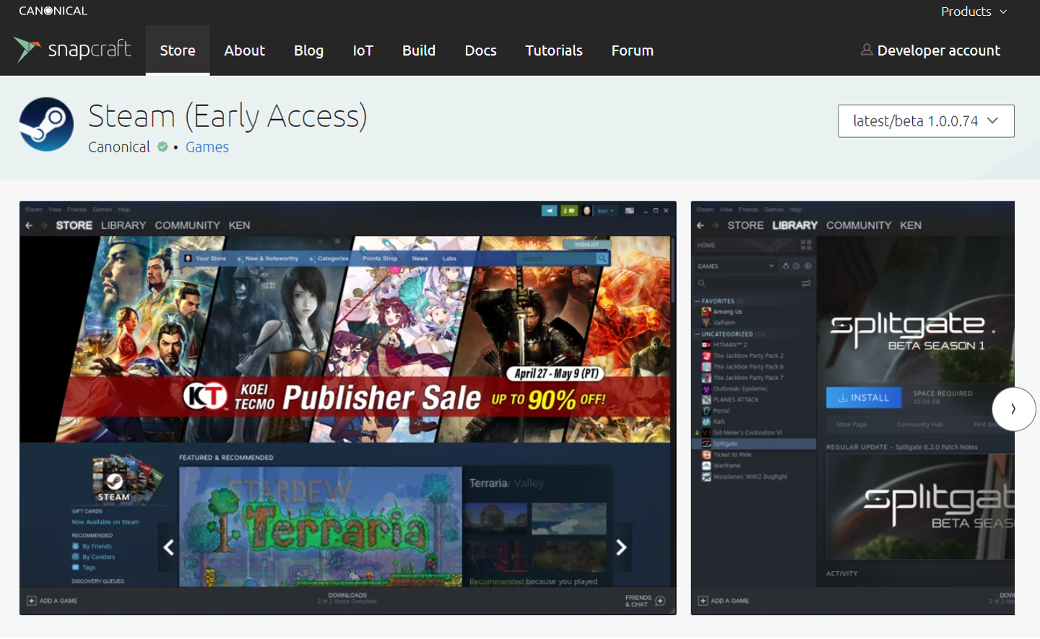1040x639 pixels.
Task: Click the Steam app icon
Action: 46,124
